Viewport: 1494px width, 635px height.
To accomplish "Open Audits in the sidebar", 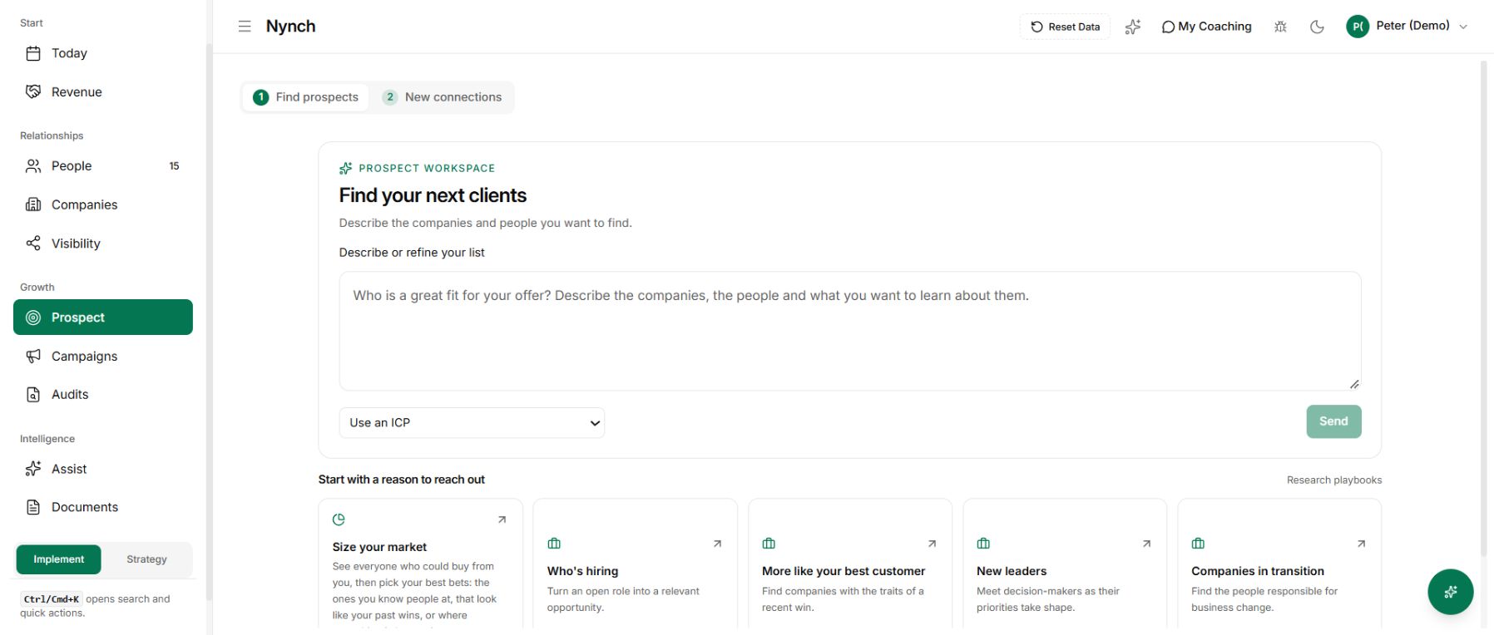I will [103, 394].
